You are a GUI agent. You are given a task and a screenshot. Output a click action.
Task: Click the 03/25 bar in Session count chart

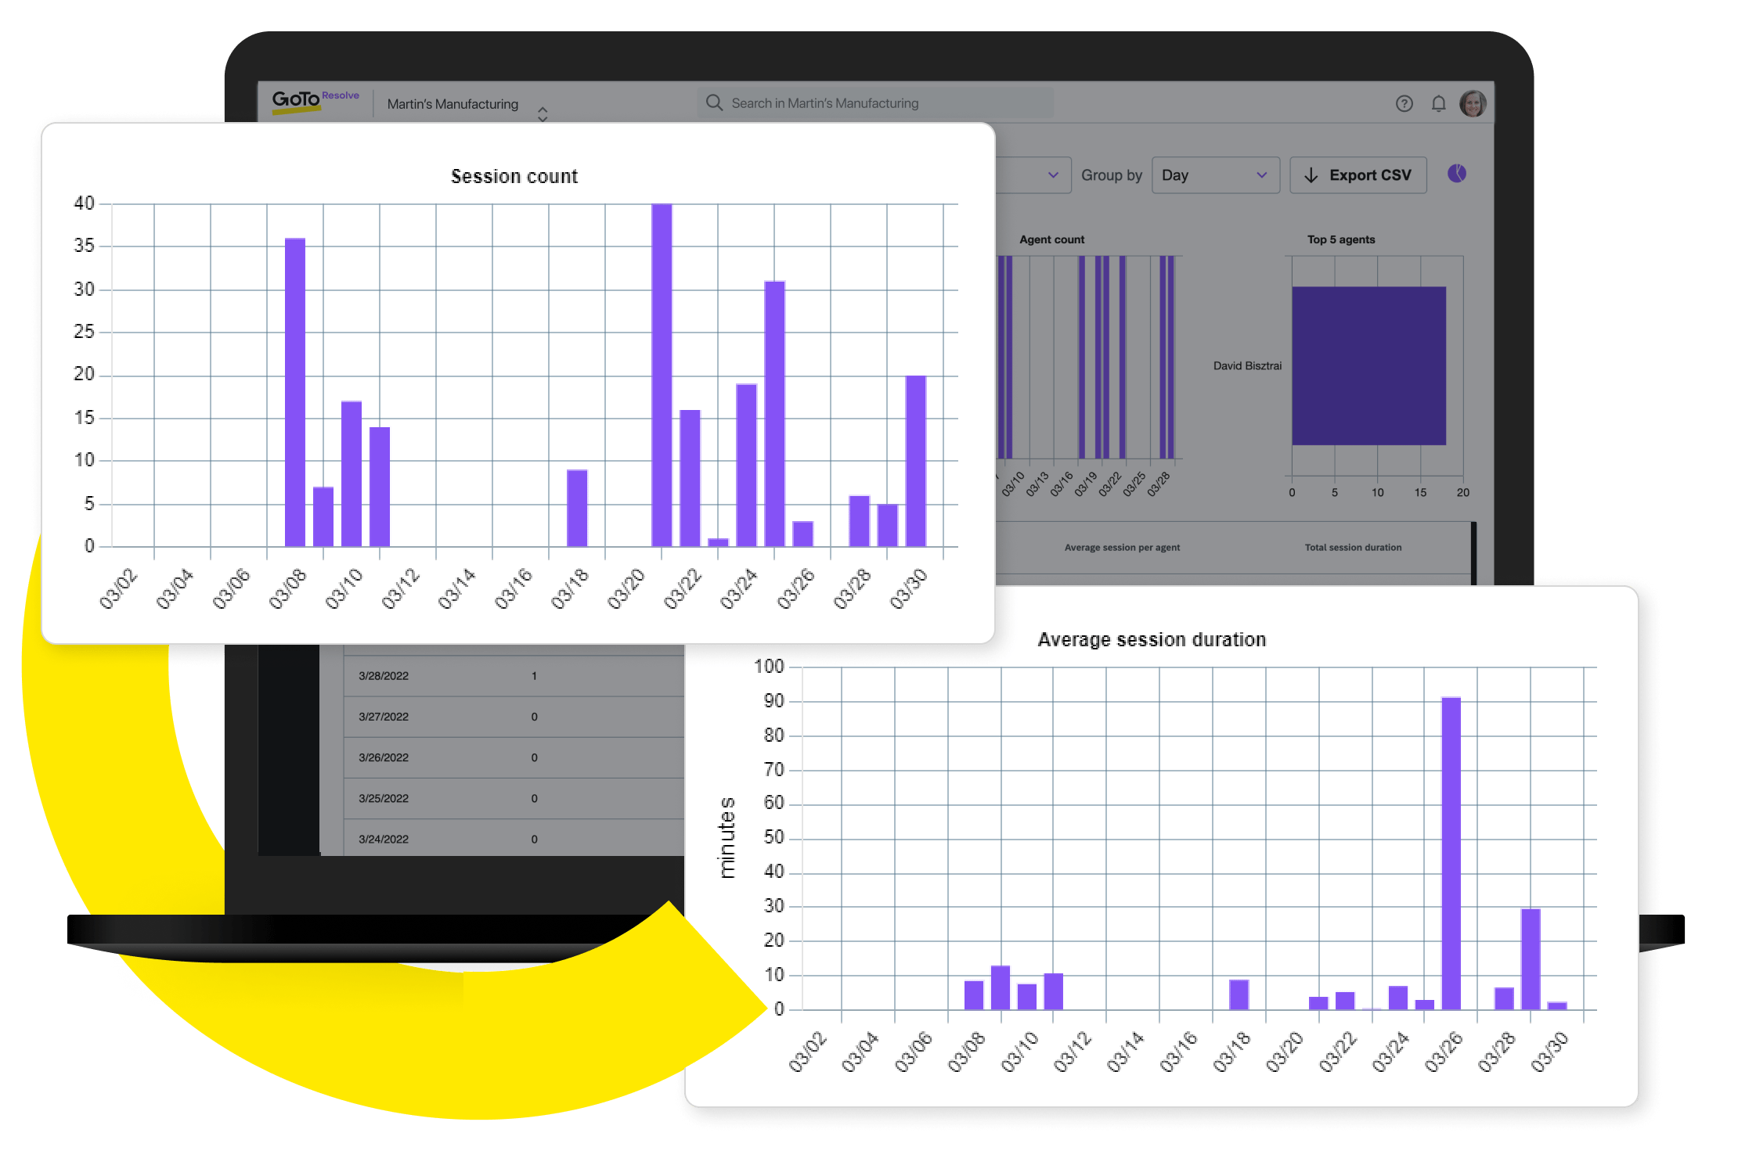point(774,413)
